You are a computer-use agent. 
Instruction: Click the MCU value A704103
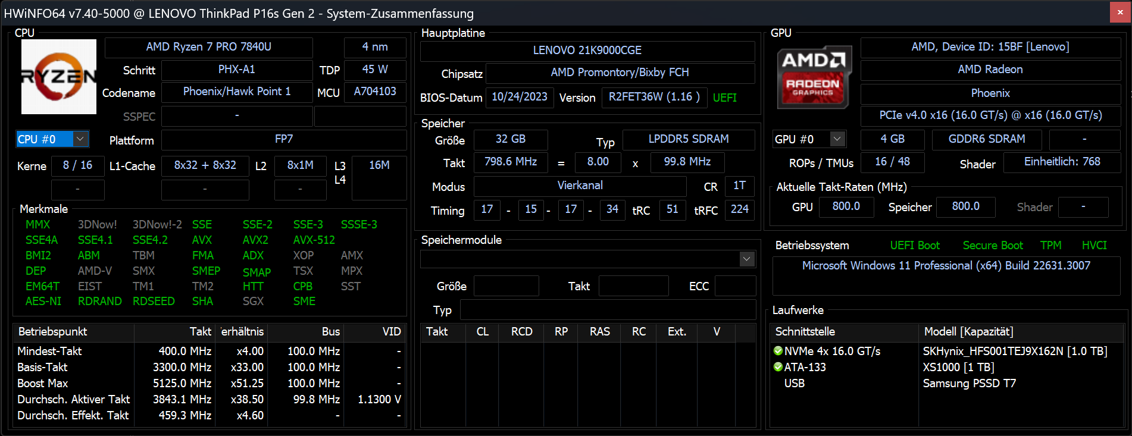coord(375,92)
